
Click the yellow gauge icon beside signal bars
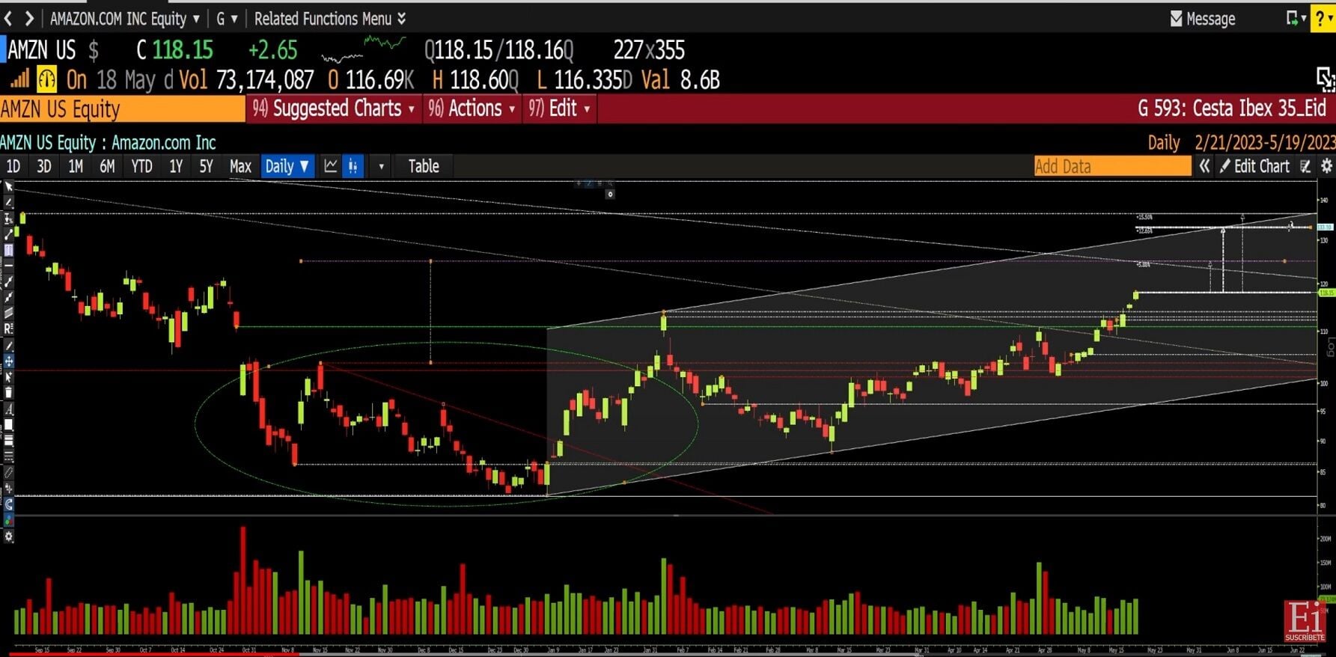click(x=46, y=79)
